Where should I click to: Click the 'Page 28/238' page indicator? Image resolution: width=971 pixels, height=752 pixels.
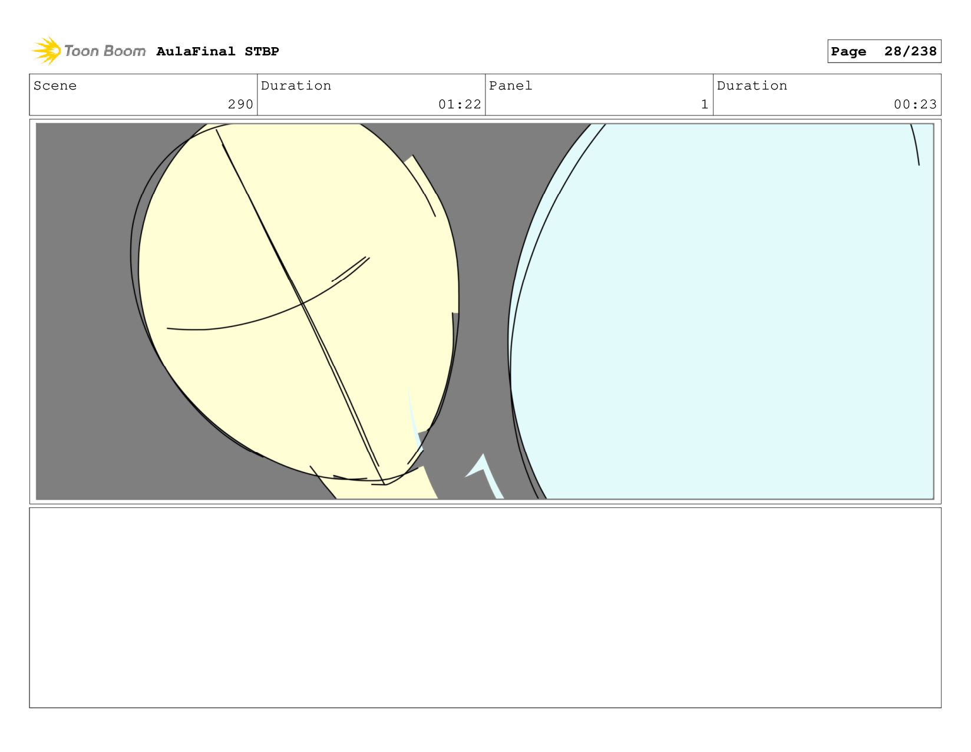tap(884, 51)
